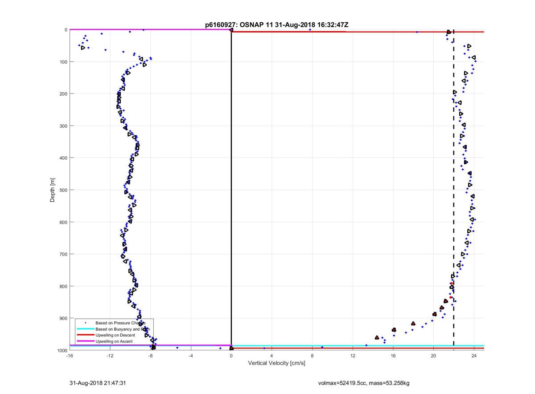535x394 pixels.
Task: Click the velocity axis tick label "12"
Action: click(x=353, y=356)
